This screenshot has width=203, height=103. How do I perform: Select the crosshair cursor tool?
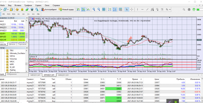click(x=132, y=9)
